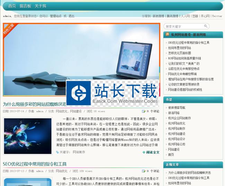Screen dimensions: 225x186
Task: Open bookmark 杭州网站制作
Action: [177, 128]
